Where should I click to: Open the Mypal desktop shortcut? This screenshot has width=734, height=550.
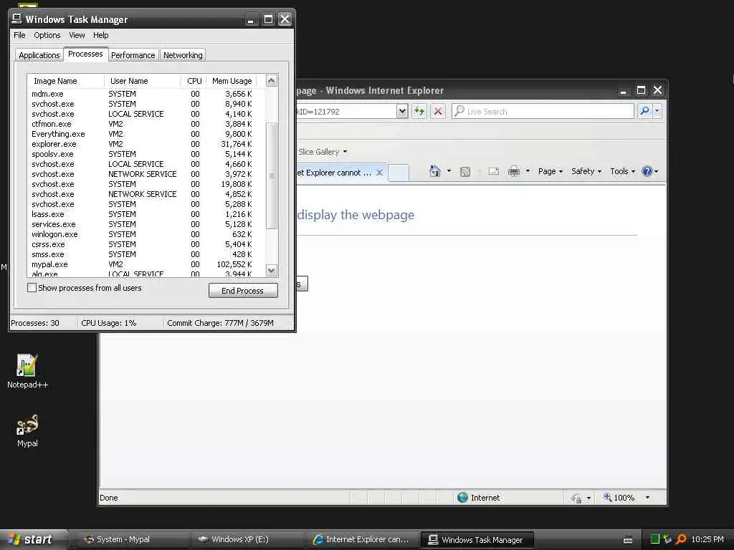tap(27, 430)
